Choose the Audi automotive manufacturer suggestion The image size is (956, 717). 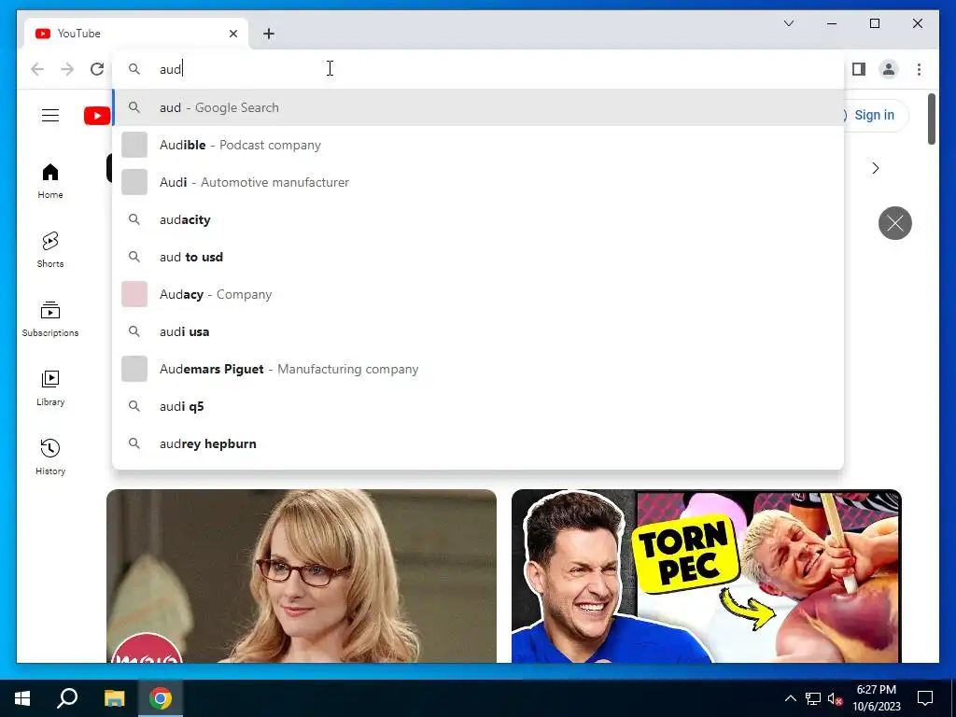click(478, 182)
